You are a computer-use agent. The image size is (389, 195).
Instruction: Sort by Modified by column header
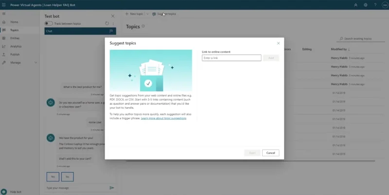(x=340, y=49)
